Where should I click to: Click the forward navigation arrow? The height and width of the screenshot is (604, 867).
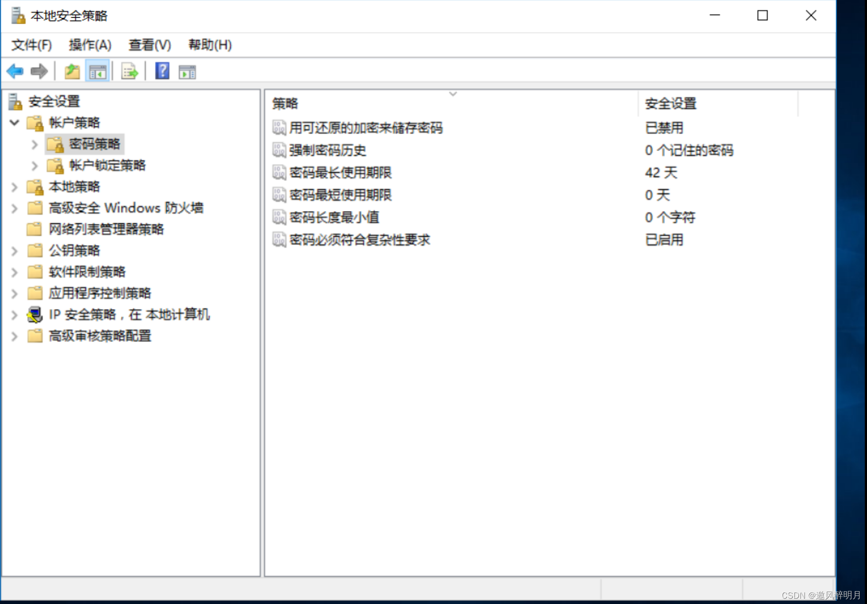pyautogui.click(x=39, y=71)
